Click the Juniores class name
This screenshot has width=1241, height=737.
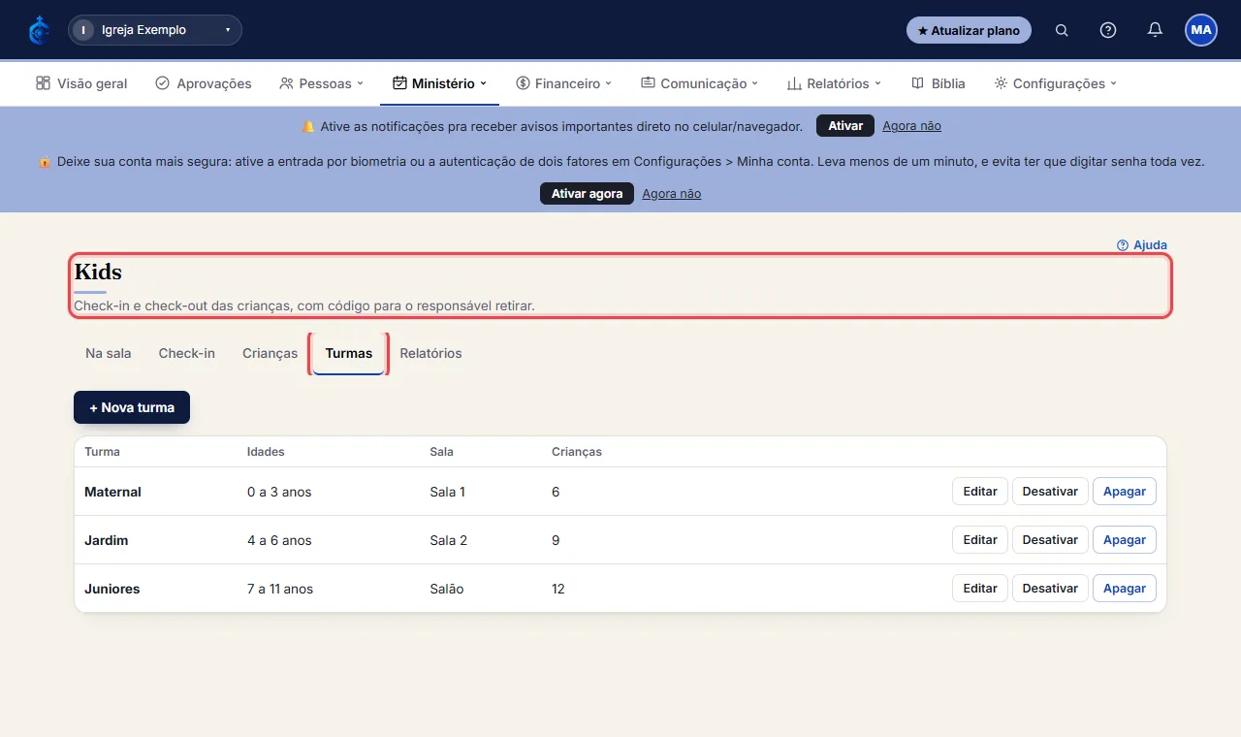[x=112, y=589]
